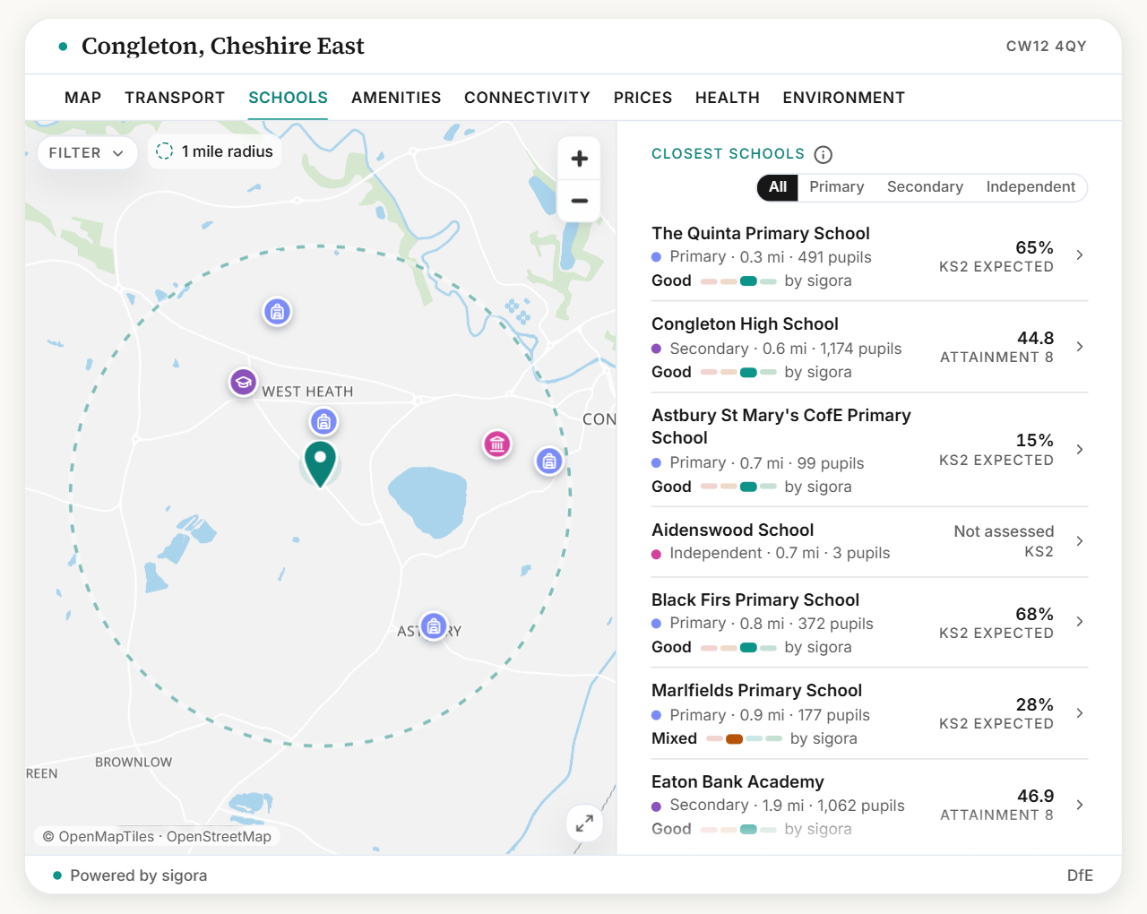Image resolution: width=1147 pixels, height=914 pixels.
Task: Filter list to Primary schools
Action: 837,187
